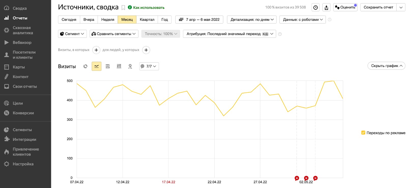Switch to stacked area chart icon
The height and width of the screenshot is (188, 407).
point(108,66)
